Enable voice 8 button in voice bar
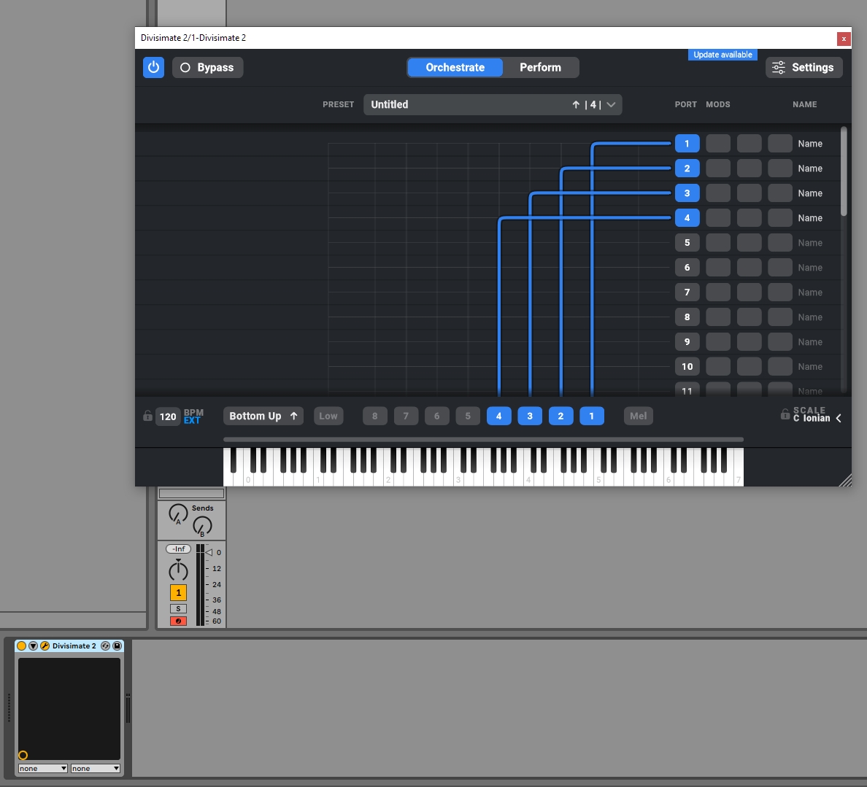The width and height of the screenshot is (867, 787). [x=375, y=416]
